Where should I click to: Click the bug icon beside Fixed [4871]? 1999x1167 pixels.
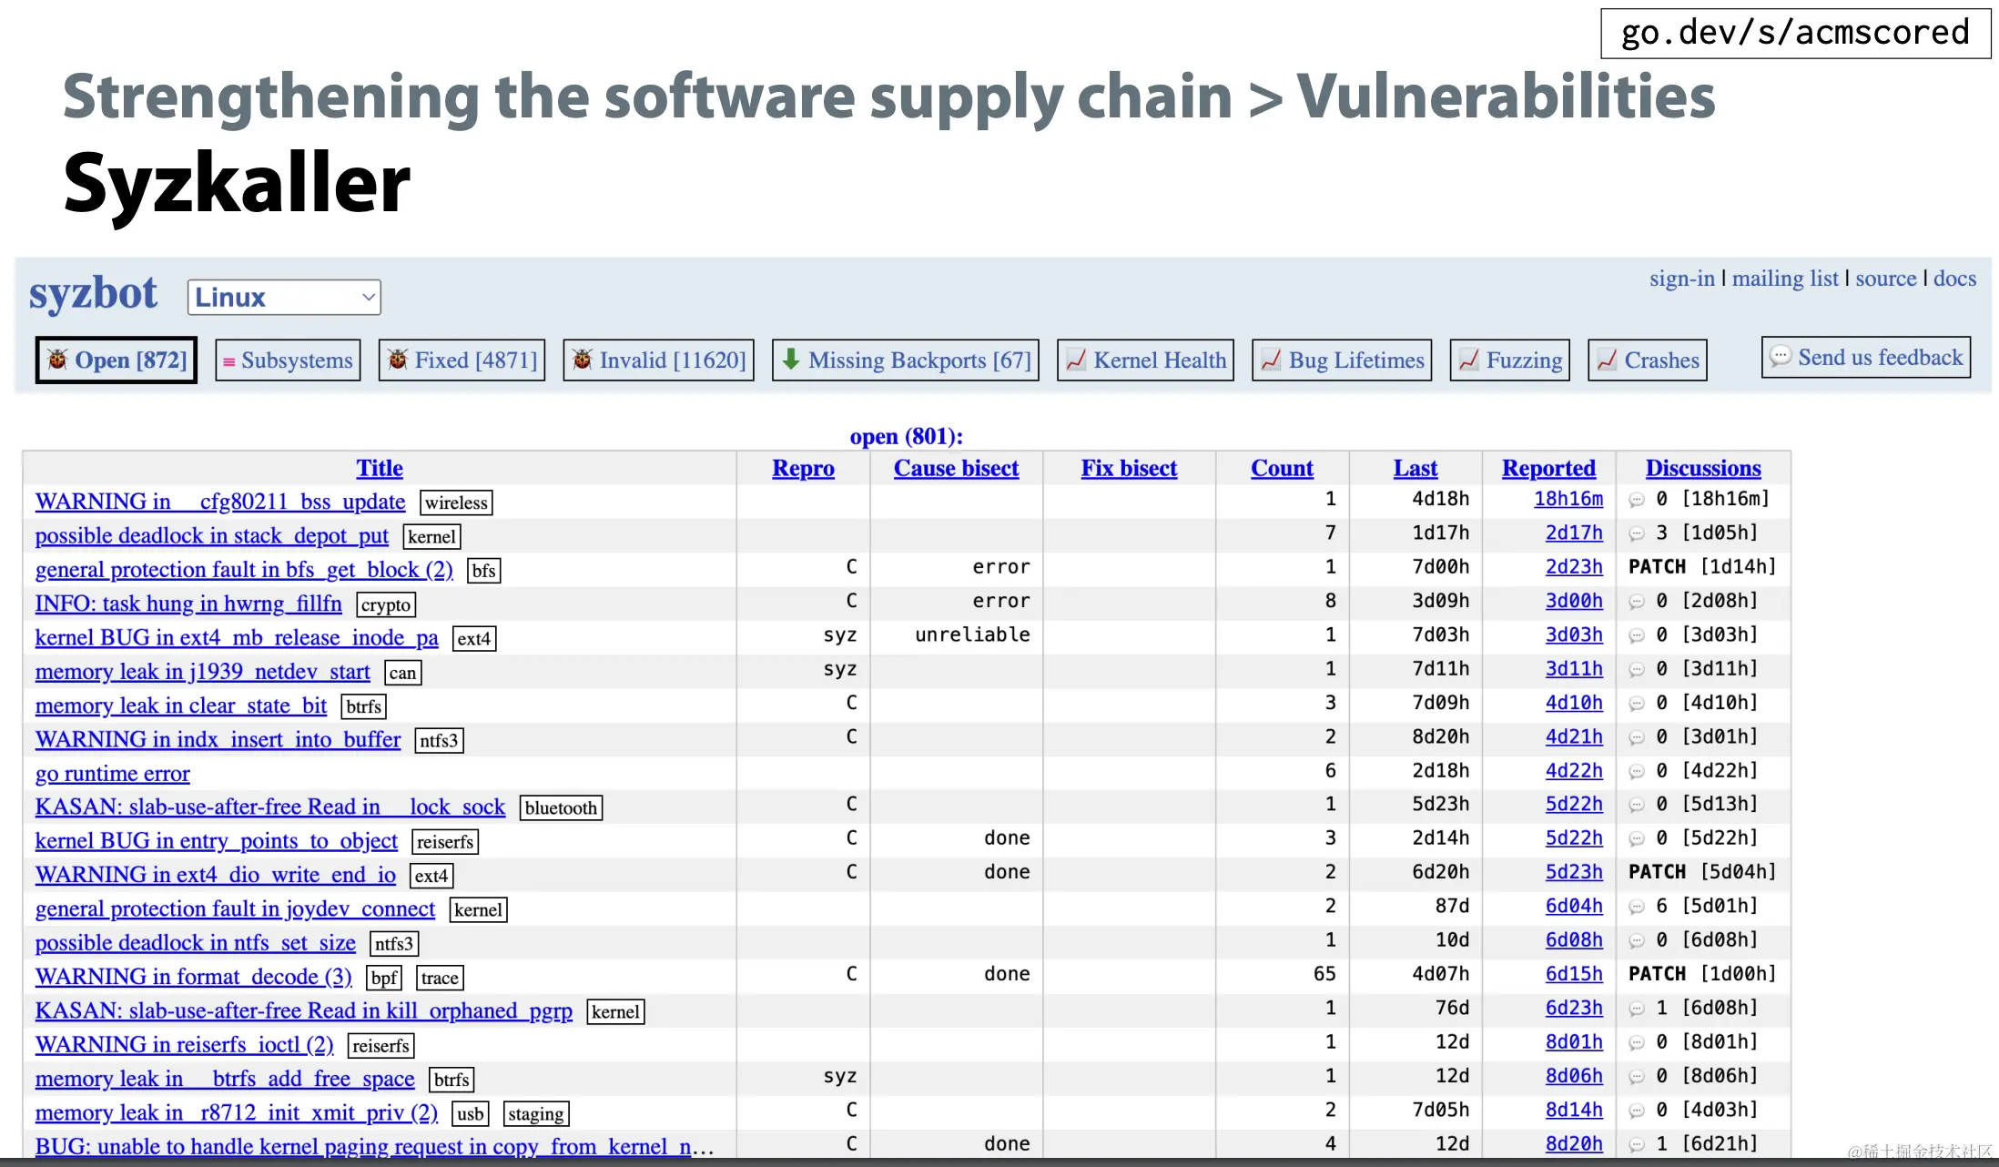(x=398, y=360)
